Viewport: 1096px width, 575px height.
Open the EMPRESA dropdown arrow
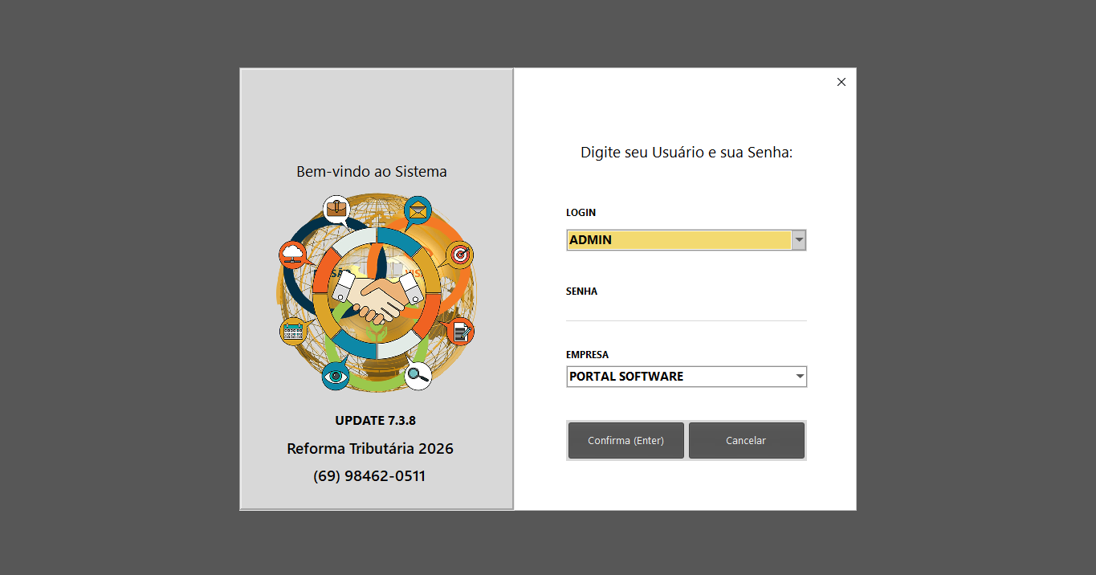[800, 376]
